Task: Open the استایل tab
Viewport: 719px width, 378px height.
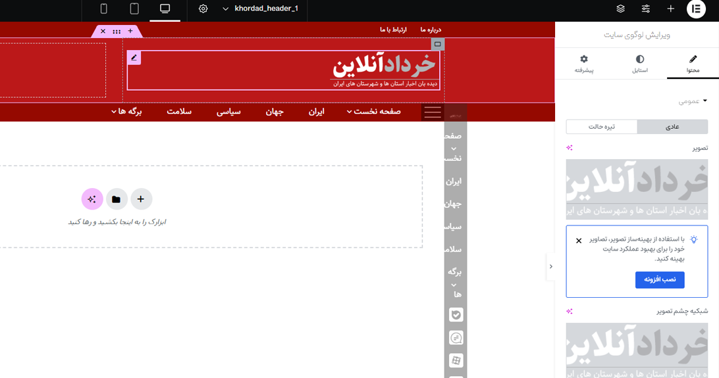Action: (640, 64)
